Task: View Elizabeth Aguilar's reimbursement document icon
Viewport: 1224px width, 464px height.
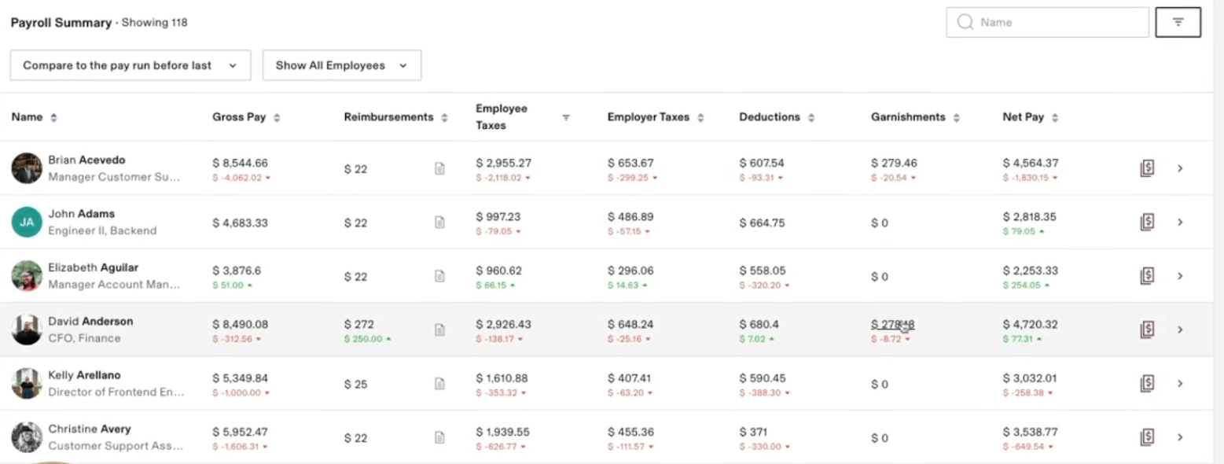Action: coord(439,276)
